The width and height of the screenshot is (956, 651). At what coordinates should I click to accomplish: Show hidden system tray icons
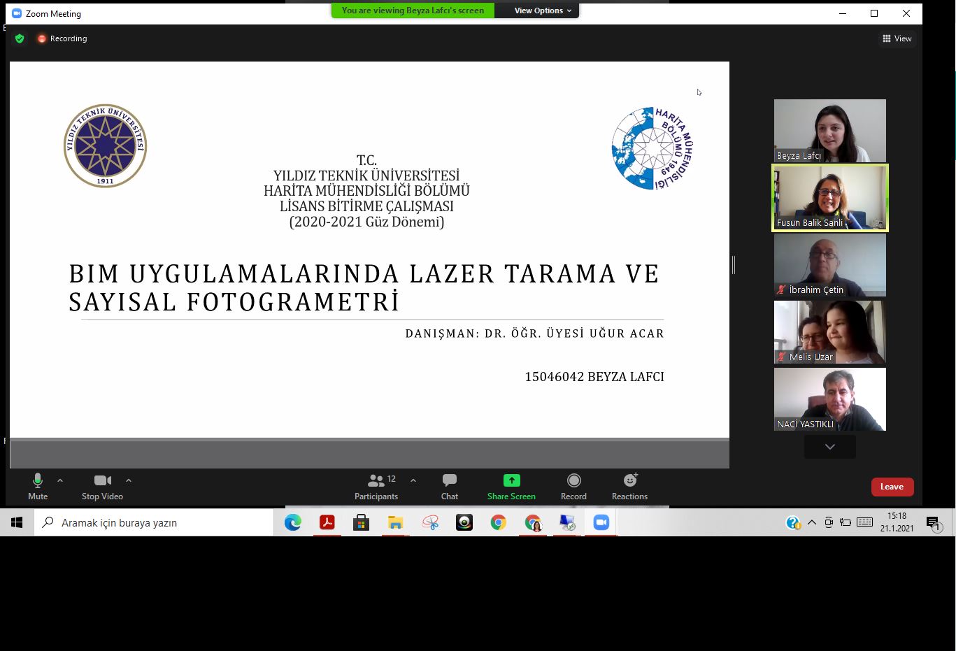pos(812,522)
